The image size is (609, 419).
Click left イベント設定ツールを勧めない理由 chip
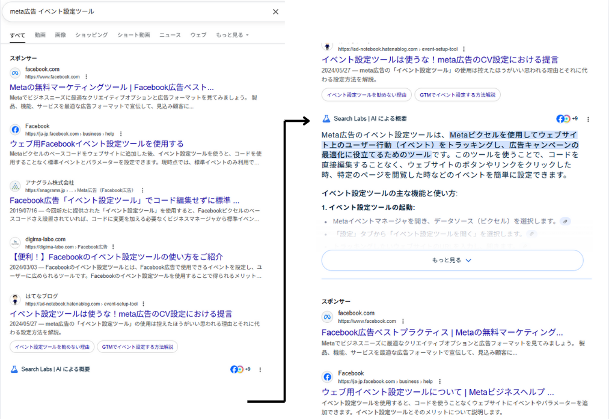52,347
